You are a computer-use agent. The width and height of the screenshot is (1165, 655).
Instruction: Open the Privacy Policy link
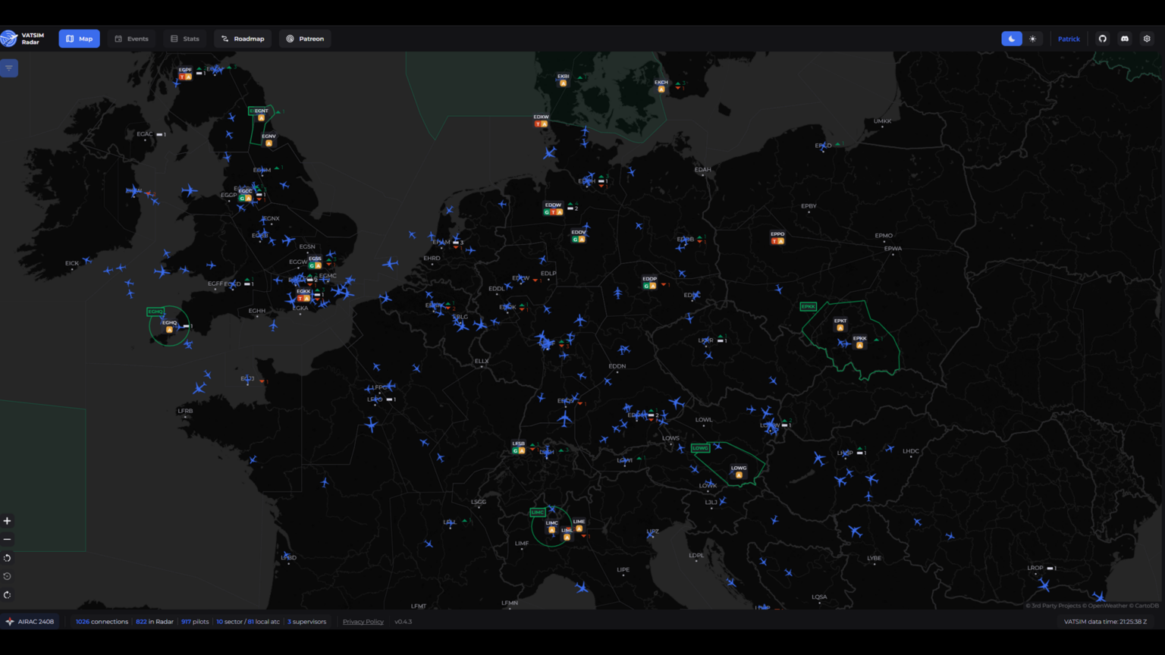(363, 621)
